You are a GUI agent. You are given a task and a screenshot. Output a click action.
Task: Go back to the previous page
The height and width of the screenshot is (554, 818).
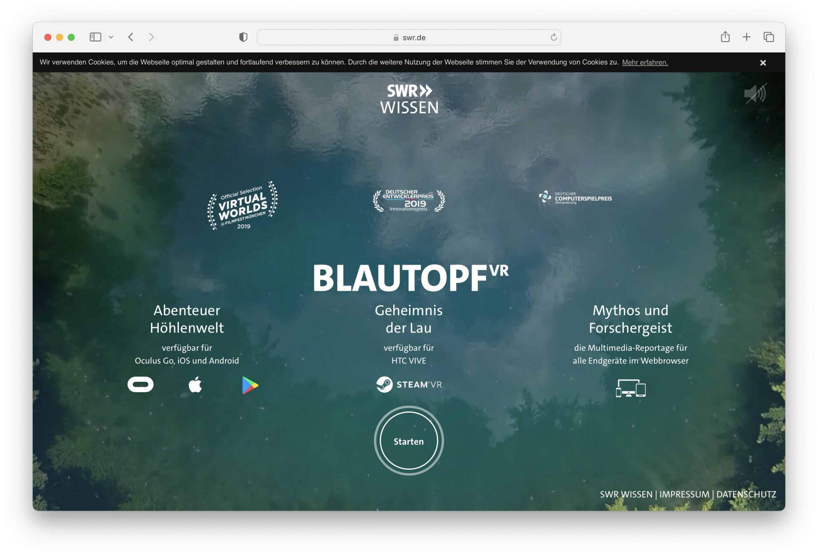(x=131, y=37)
